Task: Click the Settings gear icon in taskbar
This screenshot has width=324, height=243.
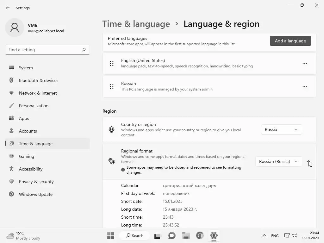Action: tap(214, 235)
